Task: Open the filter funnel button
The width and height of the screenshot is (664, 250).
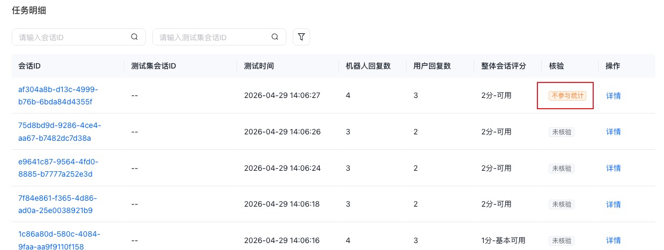Action: tap(301, 37)
